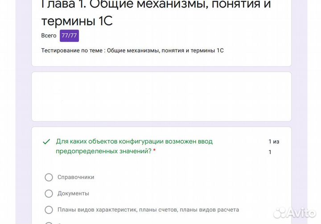Select the Документы radio option
This screenshot has width=321, height=224.
(x=49, y=194)
